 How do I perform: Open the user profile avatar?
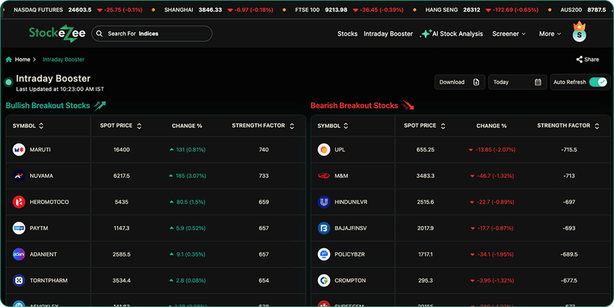(579, 34)
